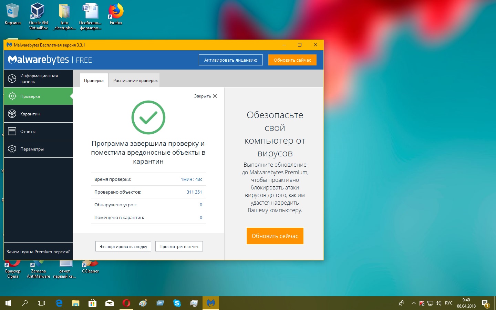
Task: Select the foto_electripho folder on the desktop
Action: [64, 17]
